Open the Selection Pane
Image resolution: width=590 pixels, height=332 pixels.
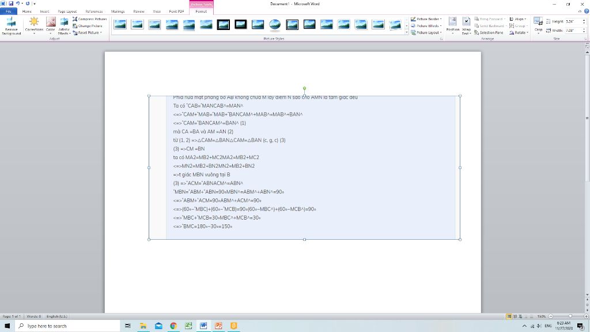pos(489,32)
